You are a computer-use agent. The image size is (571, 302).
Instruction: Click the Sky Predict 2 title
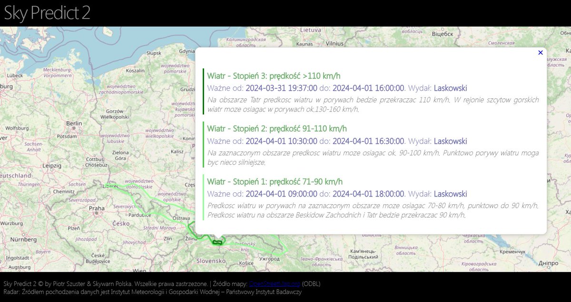pos(47,13)
